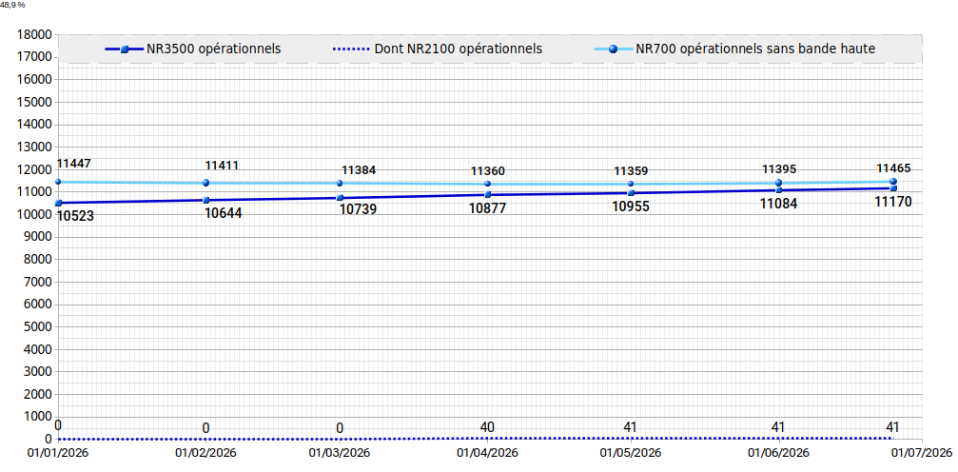Screen dimensions: 958x472
Task: Click the NR3500 opérationnels legend marker icon
Action: pyautogui.click(x=124, y=49)
